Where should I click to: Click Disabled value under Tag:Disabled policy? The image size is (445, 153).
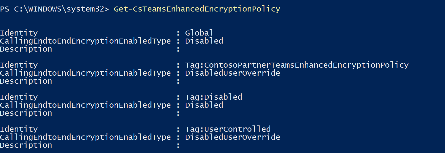coord(204,105)
